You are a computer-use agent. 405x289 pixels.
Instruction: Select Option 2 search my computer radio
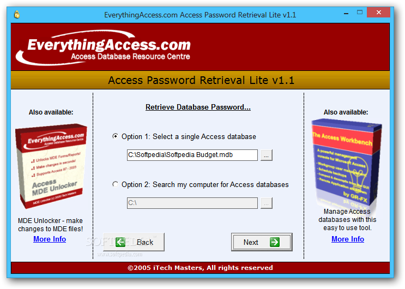pyautogui.click(x=115, y=184)
